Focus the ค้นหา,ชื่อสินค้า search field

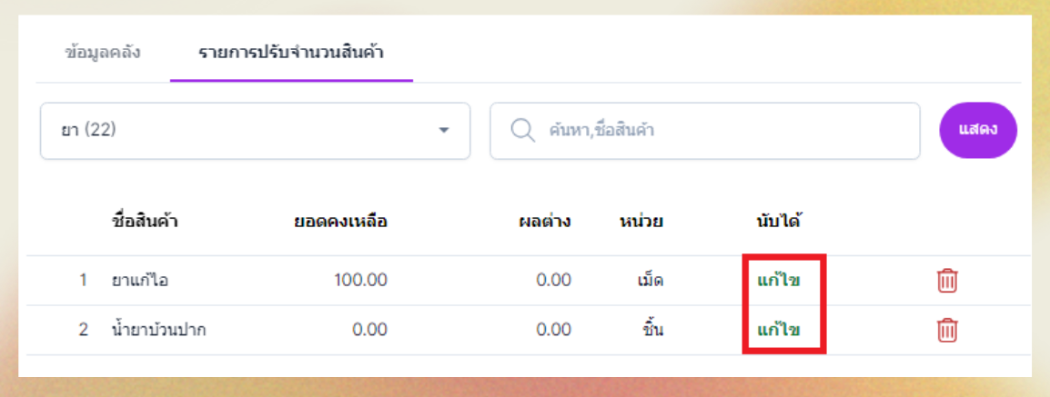(x=719, y=131)
